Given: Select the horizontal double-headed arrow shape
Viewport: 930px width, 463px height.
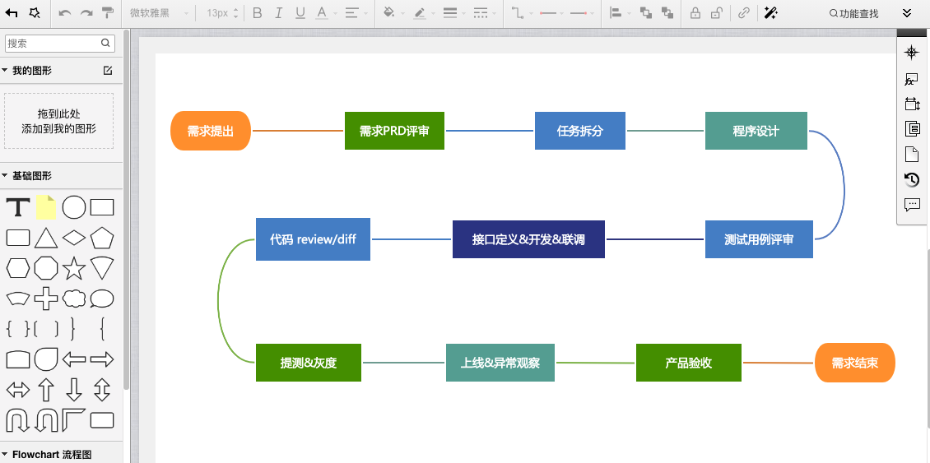Looking at the screenshot, I should click(18, 390).
